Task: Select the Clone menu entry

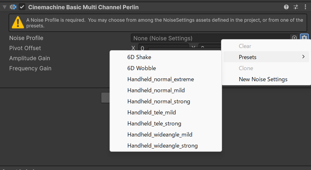Action: coord(266,68)
